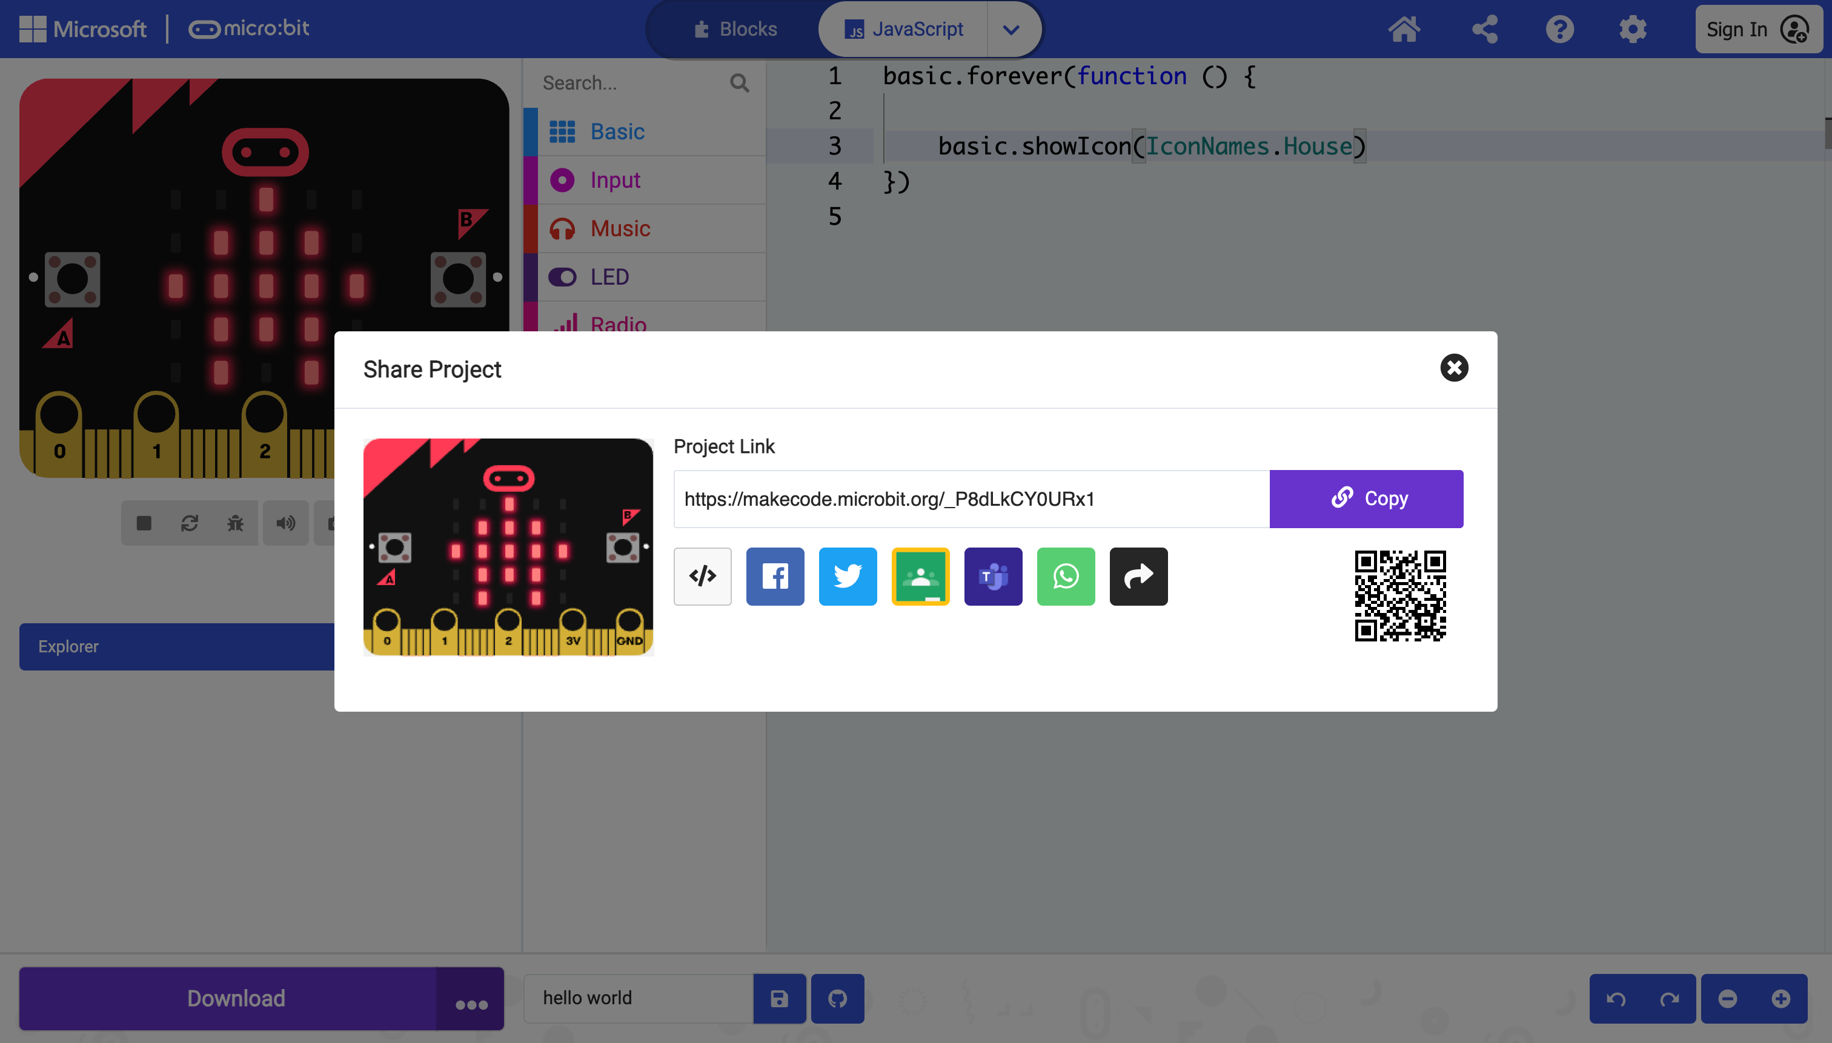Zoom in the editor
This screenshot has width=1832, height=1043.
tap(1781, 998)
